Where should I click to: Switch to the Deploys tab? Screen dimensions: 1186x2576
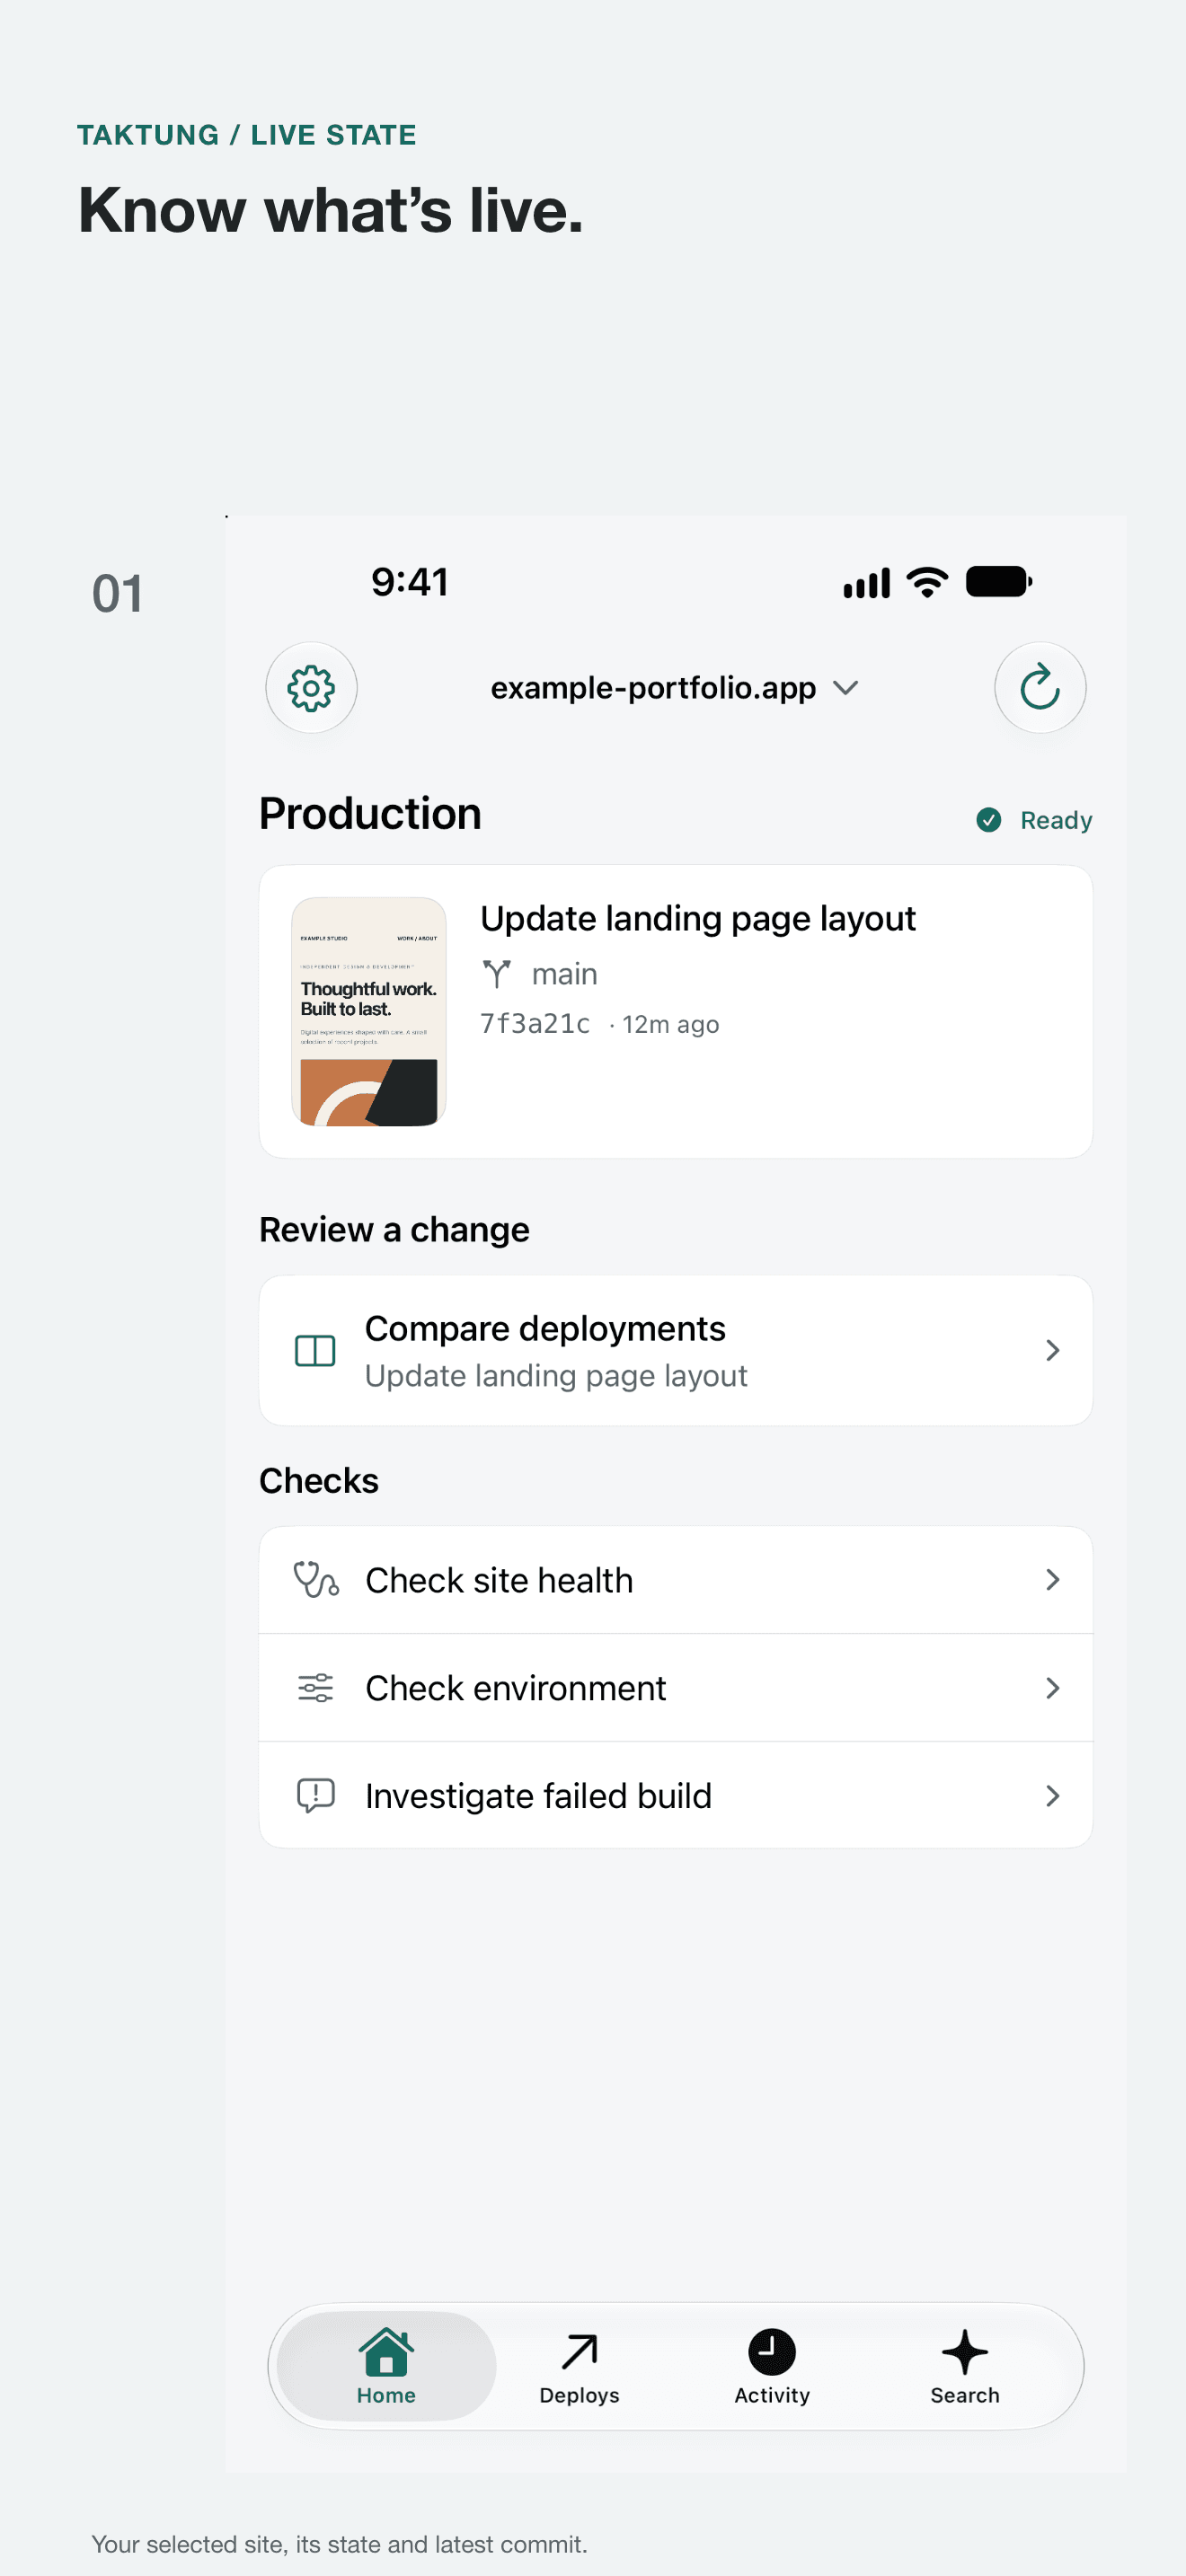pos(579,2366)
